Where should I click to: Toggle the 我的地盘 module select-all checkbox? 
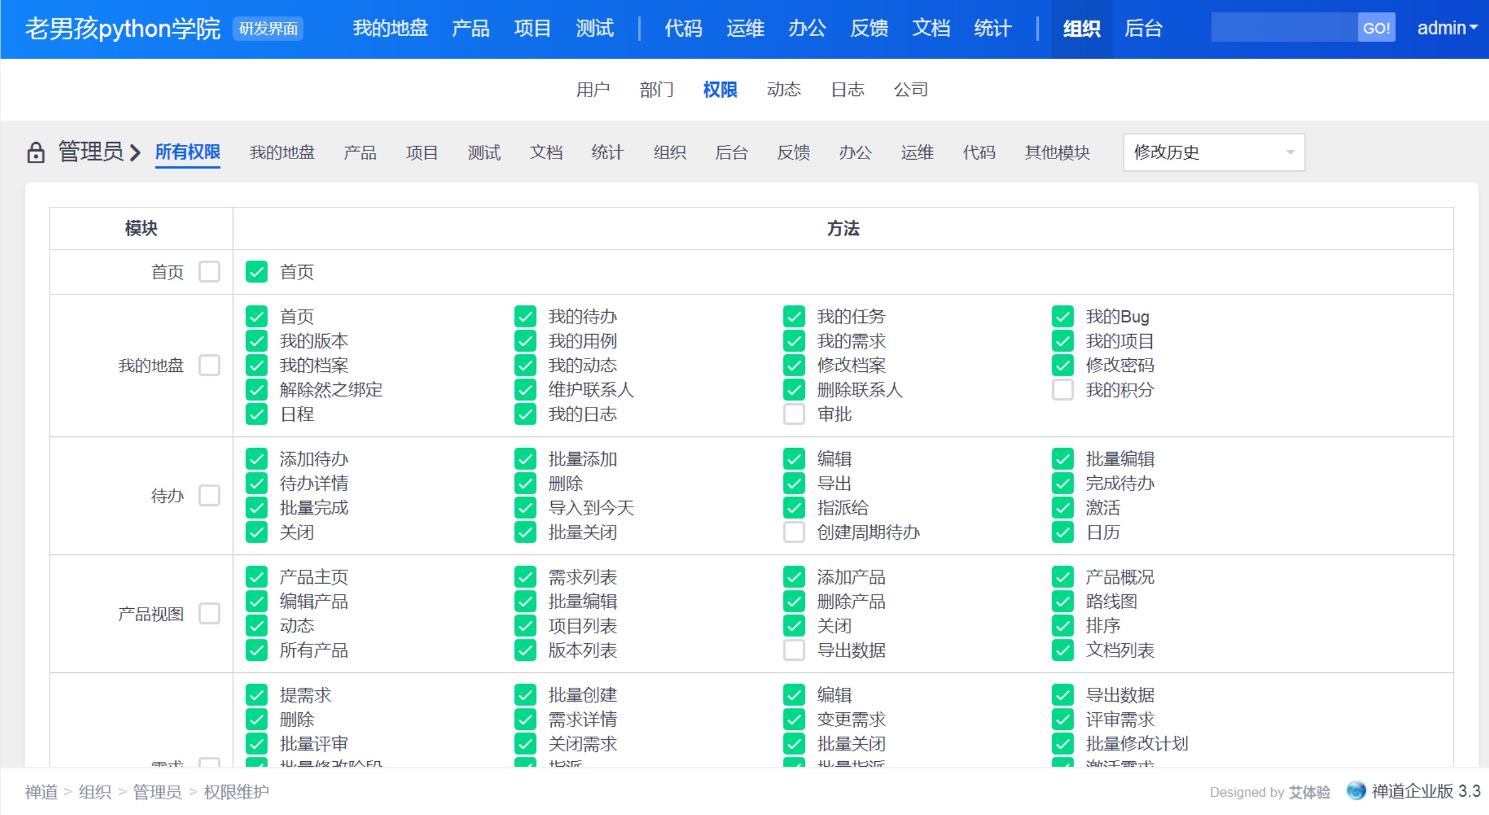point(209,365)
